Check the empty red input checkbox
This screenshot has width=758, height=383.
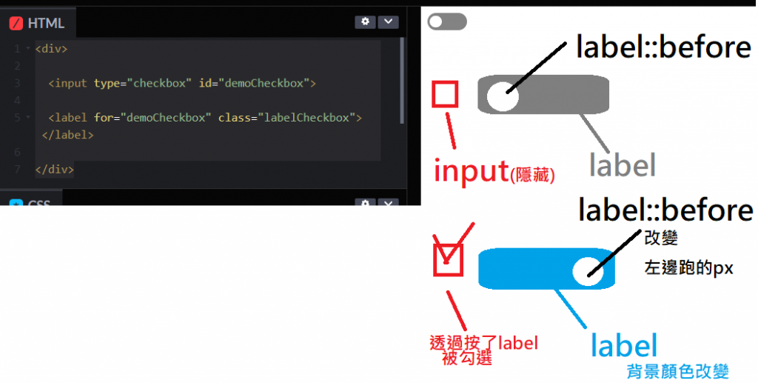pyautogui.click(x=445, y=94)
